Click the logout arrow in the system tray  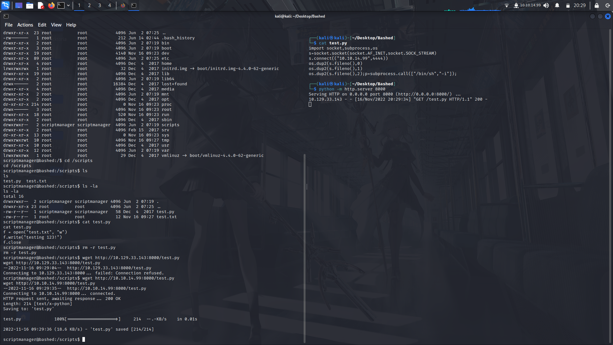[607, 5]
